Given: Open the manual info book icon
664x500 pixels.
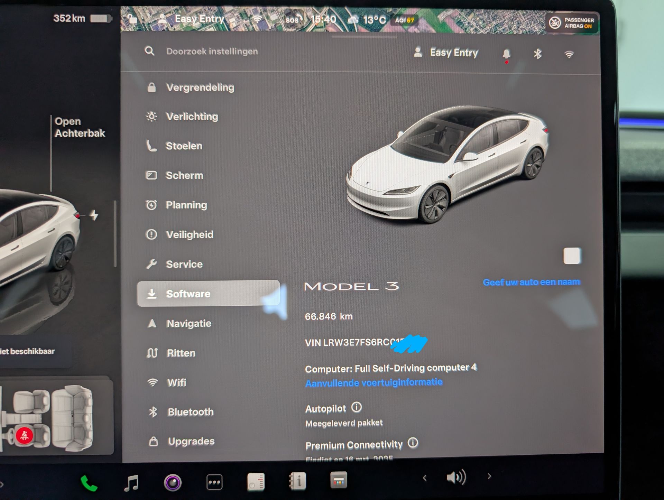Looking at the screenshot, I should tap(298, 481).
